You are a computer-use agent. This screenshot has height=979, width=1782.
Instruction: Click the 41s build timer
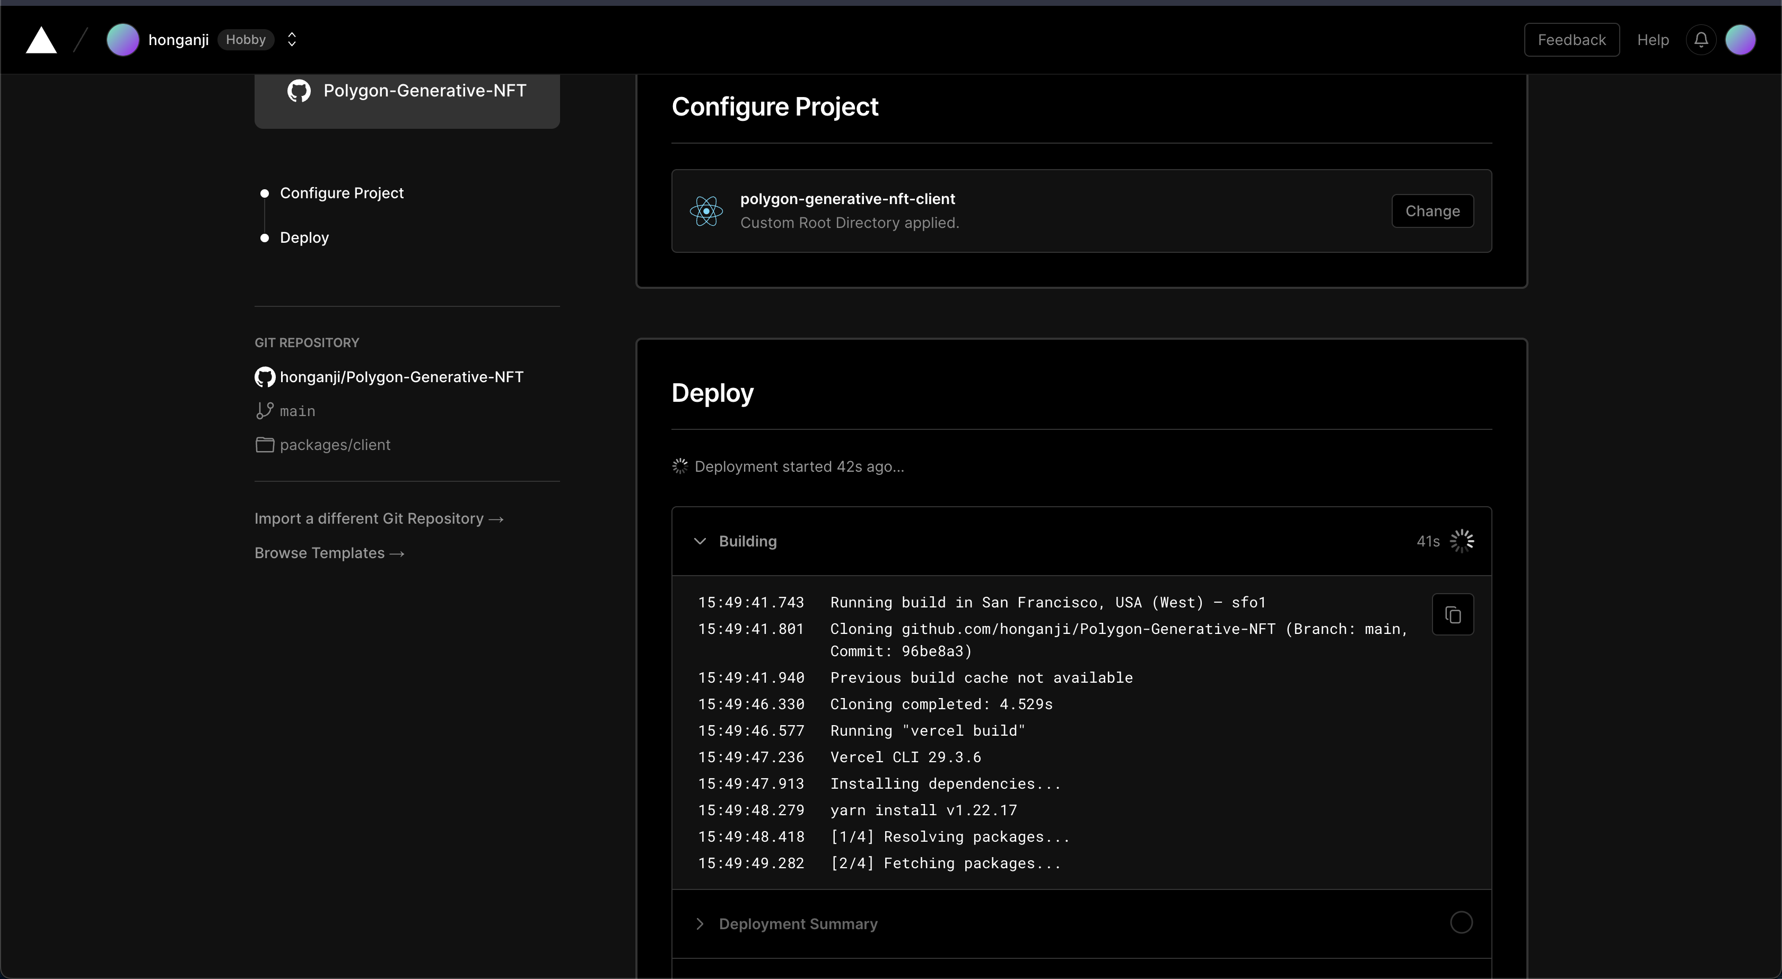point(1428,541)
